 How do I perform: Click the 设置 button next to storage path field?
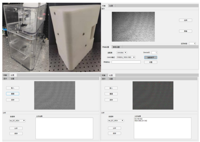pyautogui.click(x=151, y=62)
